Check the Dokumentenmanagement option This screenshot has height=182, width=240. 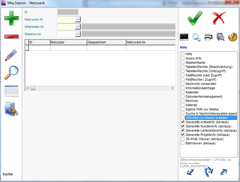(183, 96)
